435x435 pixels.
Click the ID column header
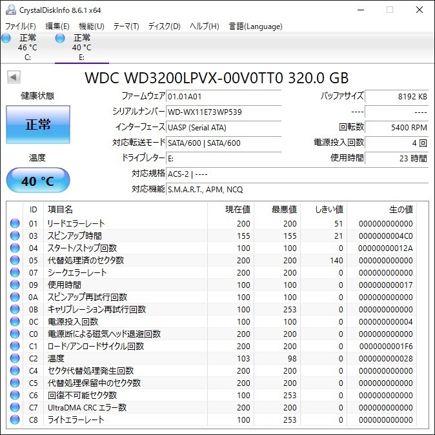pos(33,210)
